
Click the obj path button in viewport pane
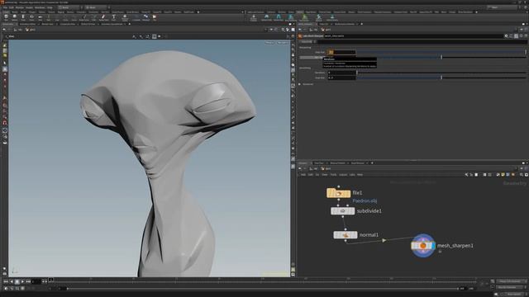18,30
